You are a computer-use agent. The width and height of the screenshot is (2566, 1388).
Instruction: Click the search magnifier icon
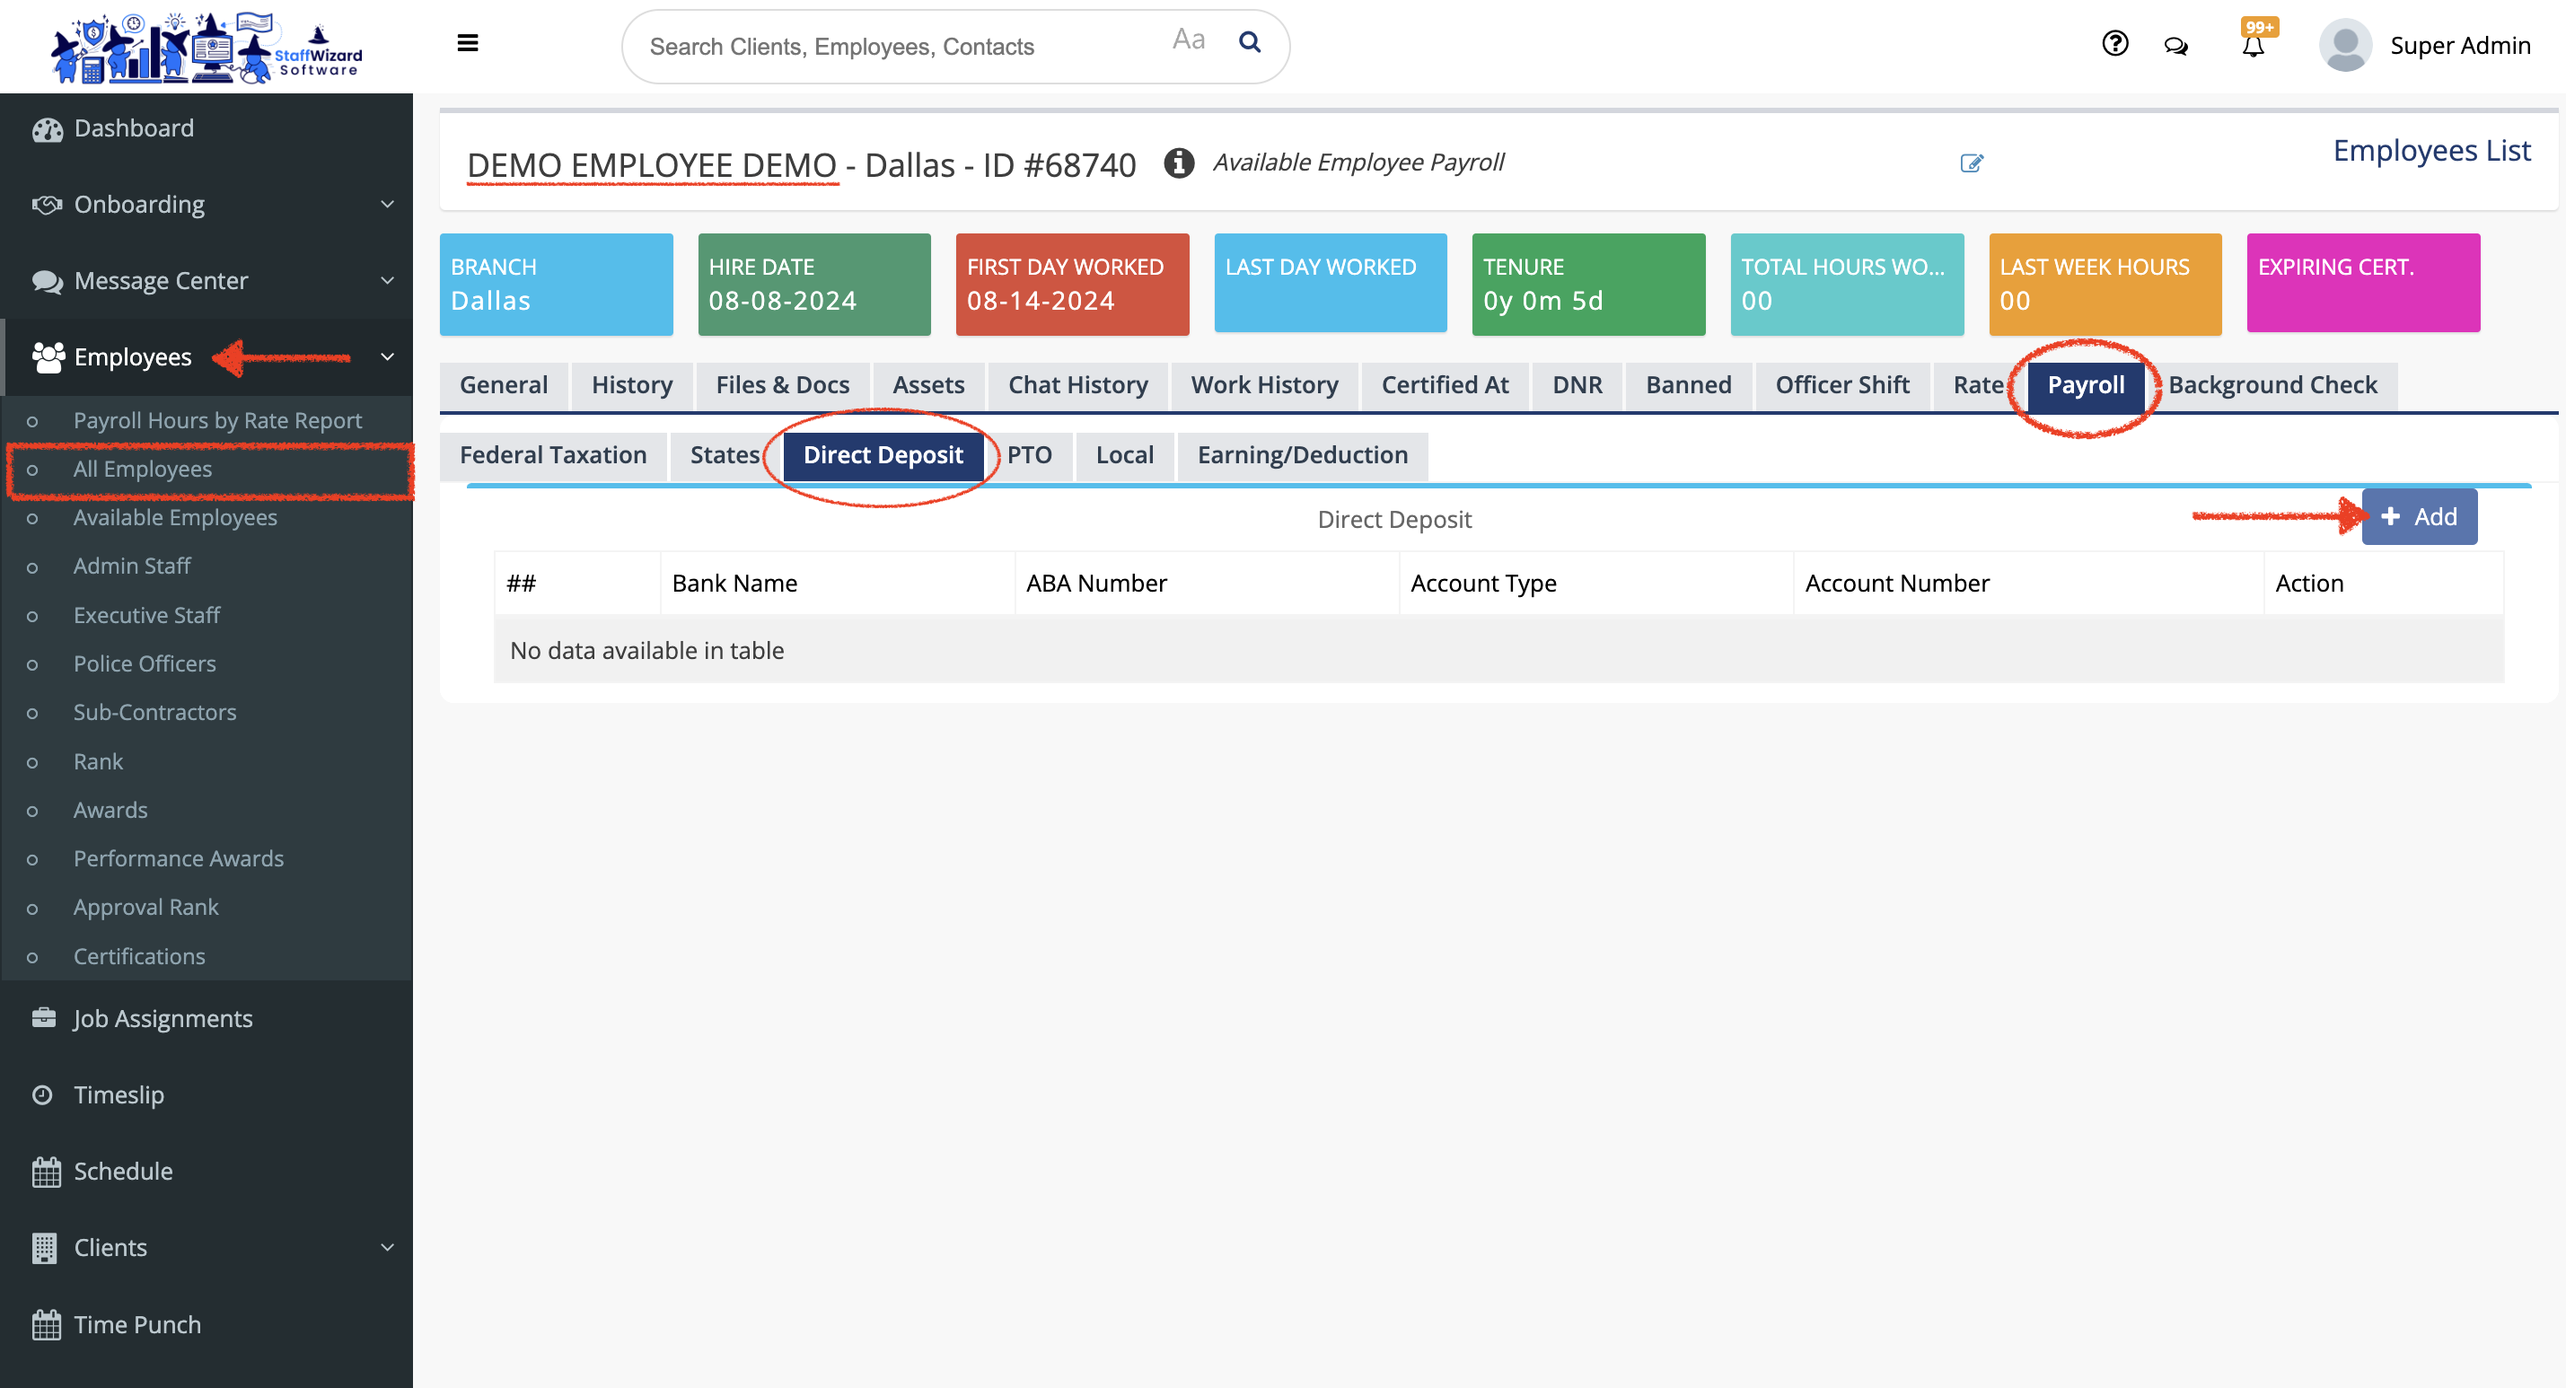pyautogui.click(x=1249, y=42)
